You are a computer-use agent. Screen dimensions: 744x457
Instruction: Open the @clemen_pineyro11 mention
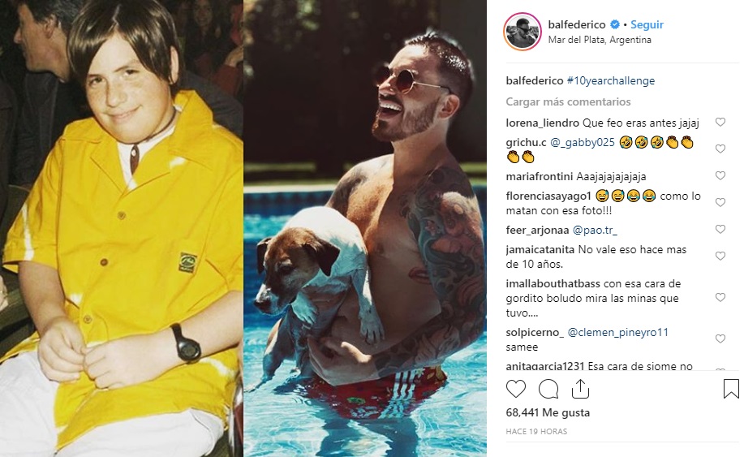617,332
